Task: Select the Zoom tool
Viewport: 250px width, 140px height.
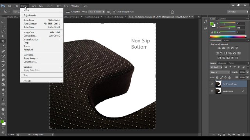Action: (3, 114)
